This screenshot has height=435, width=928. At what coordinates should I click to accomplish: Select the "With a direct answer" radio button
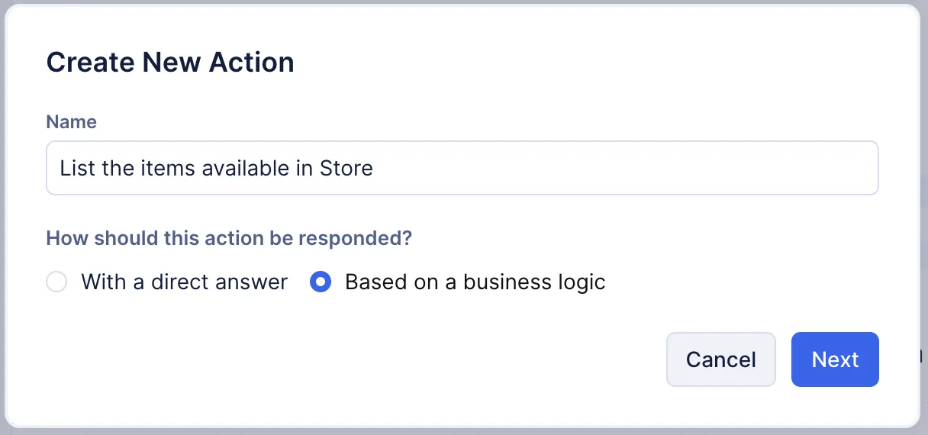pos(56,282)
